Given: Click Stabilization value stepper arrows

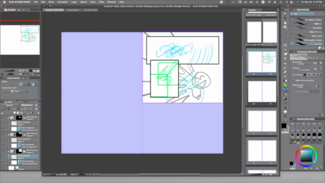Looking at the screenshot, I should pos(318,86).
